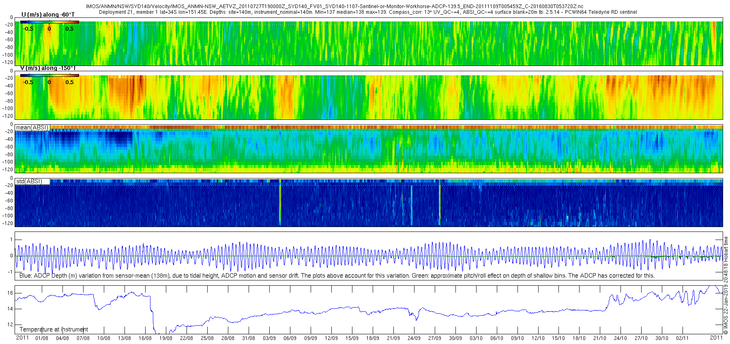Click the std(ABSI) panel label
The width and height of the screenshot is (730, 344).
click(x=29, y=181)
